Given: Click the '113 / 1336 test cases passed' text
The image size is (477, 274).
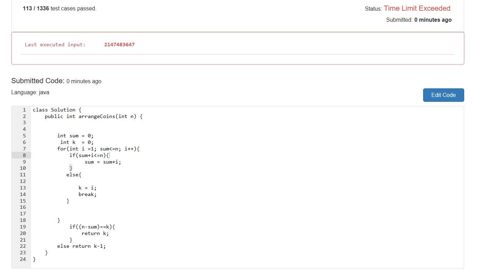Looking at the screenshot, I should coord(59,8).
